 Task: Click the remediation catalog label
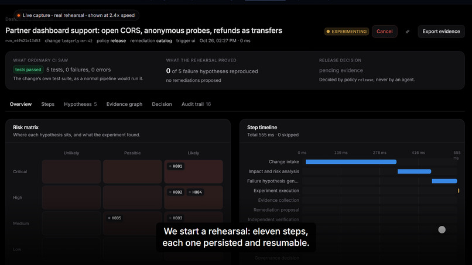[151, 40]
